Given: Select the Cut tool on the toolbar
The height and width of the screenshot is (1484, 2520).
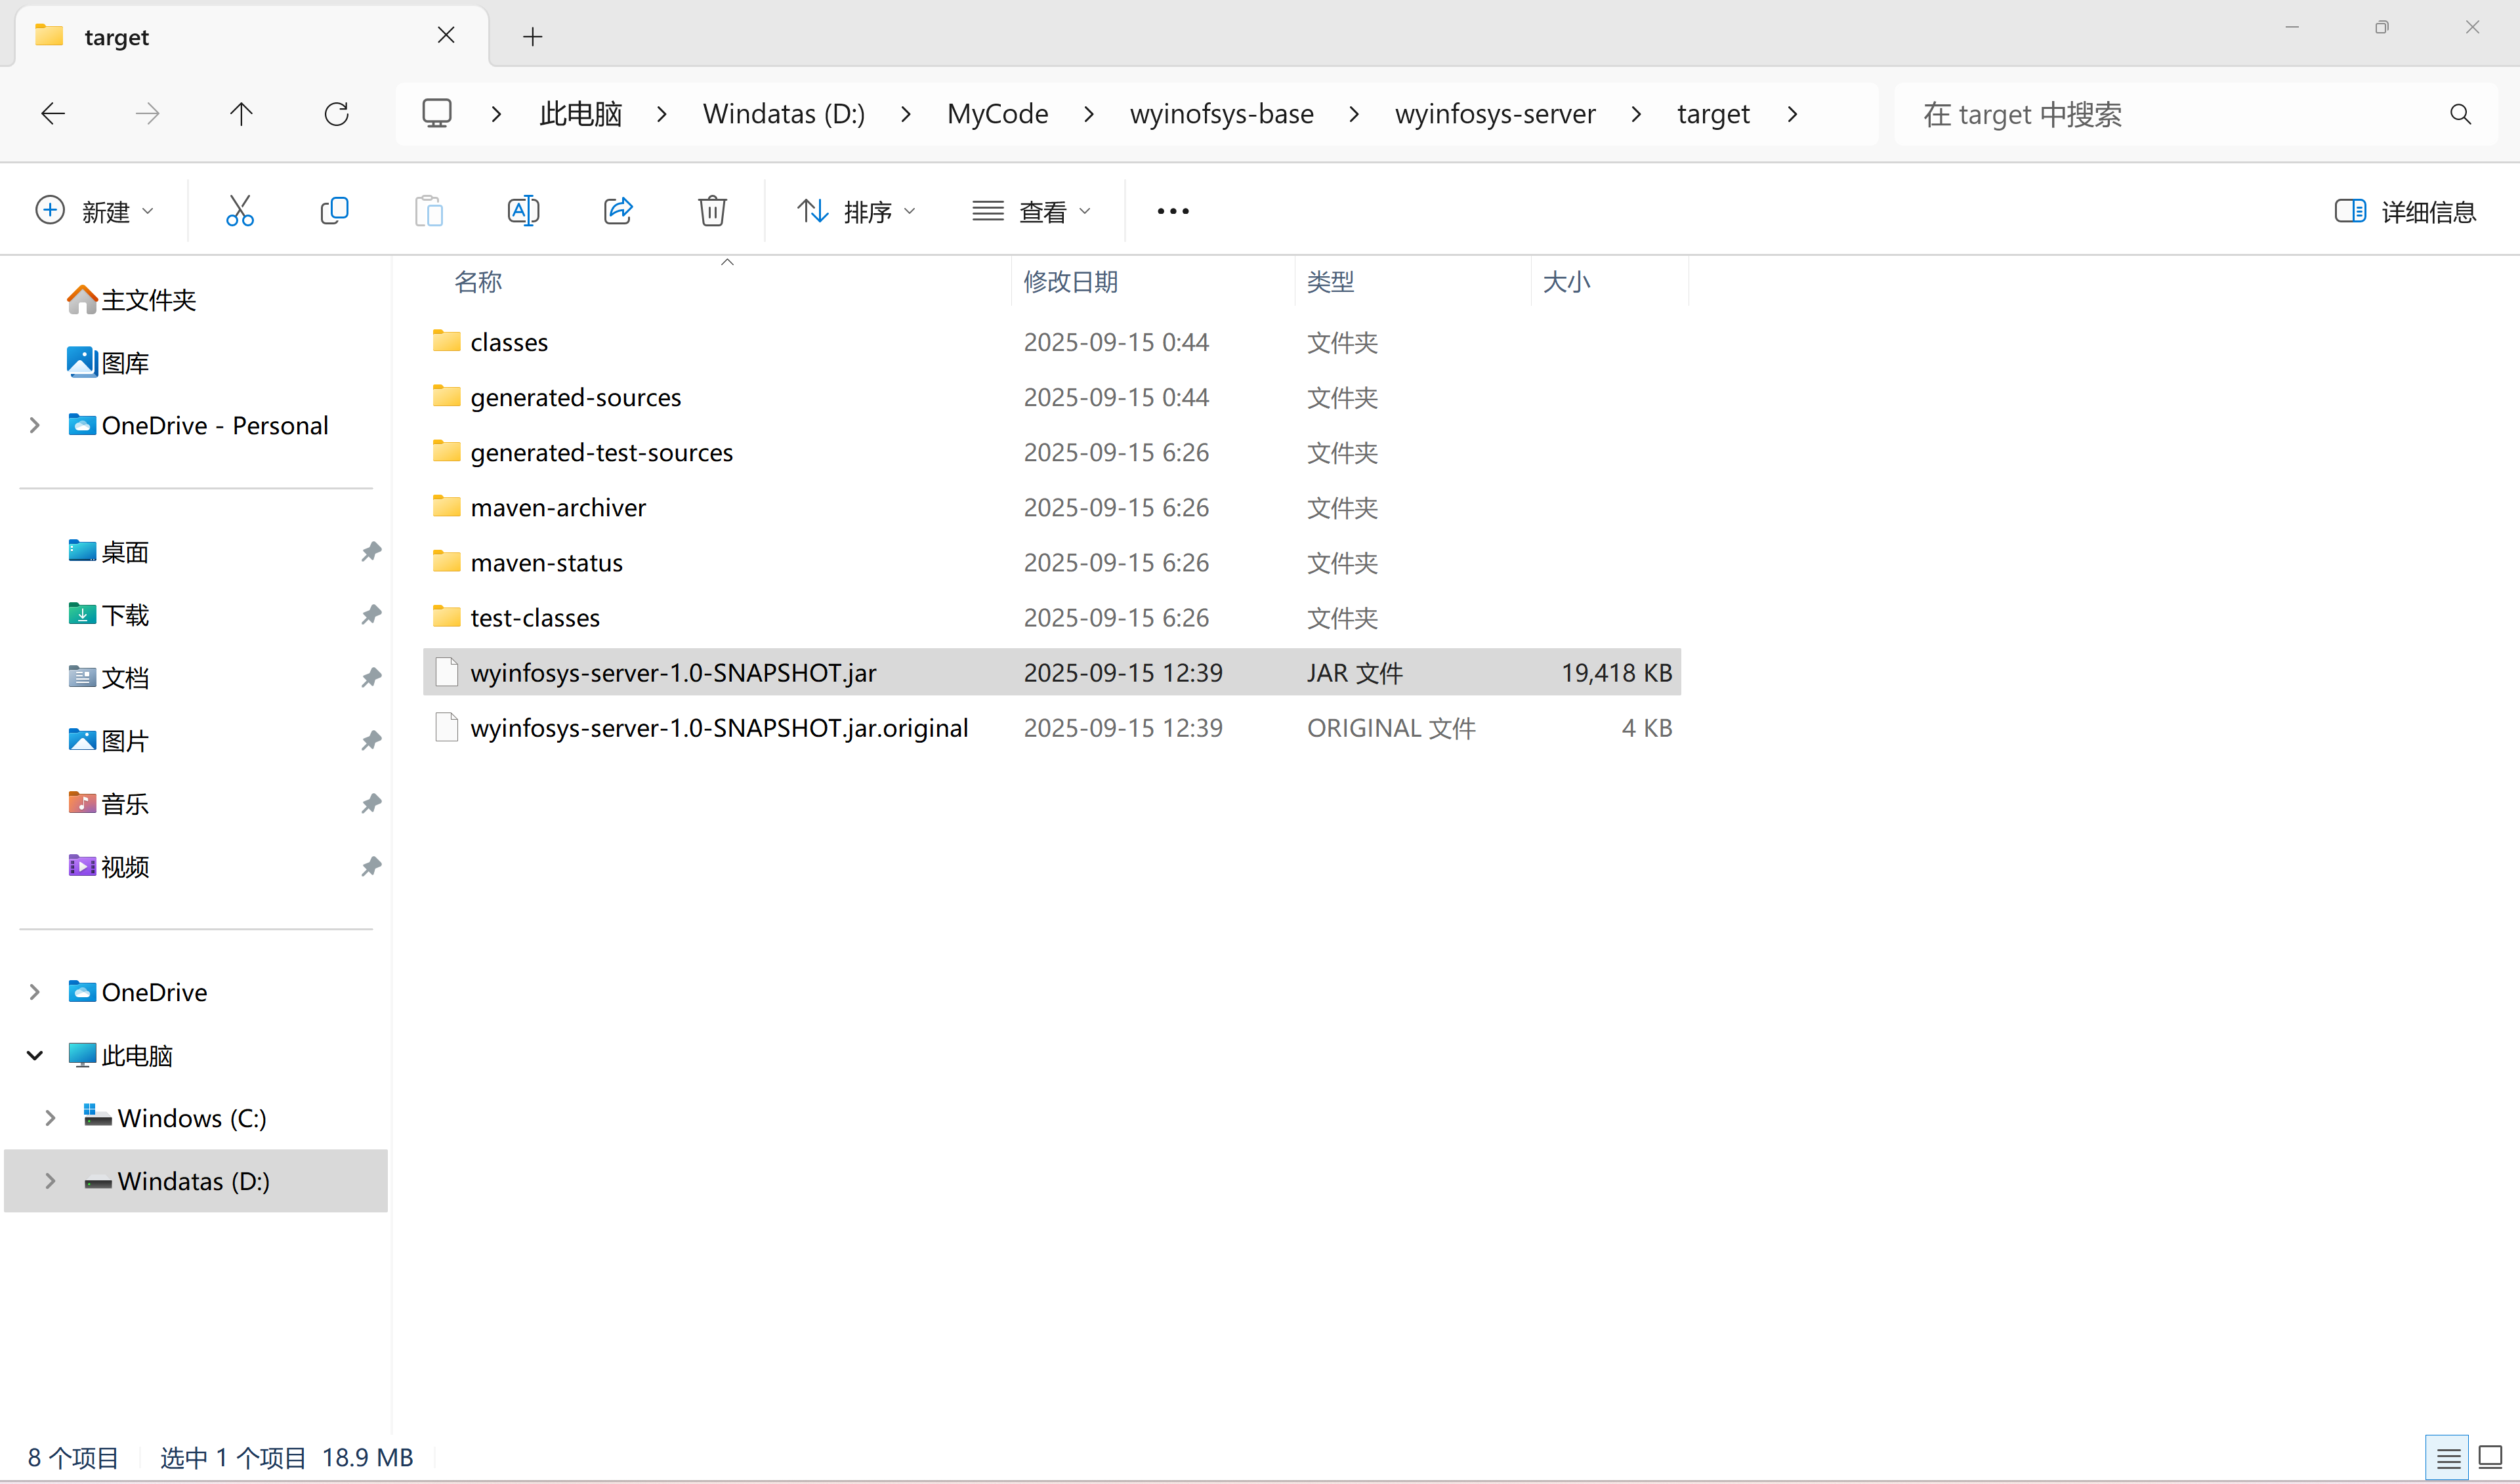Looking at the screenshot, I should pyautogui.click(x=240, y=210).
